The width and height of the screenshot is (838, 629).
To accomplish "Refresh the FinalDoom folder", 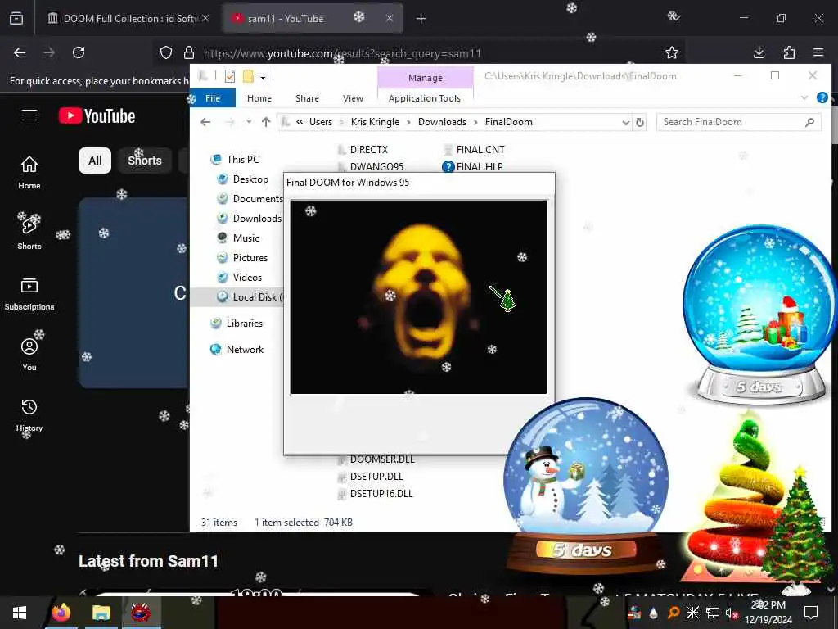I will click(640, 123).
